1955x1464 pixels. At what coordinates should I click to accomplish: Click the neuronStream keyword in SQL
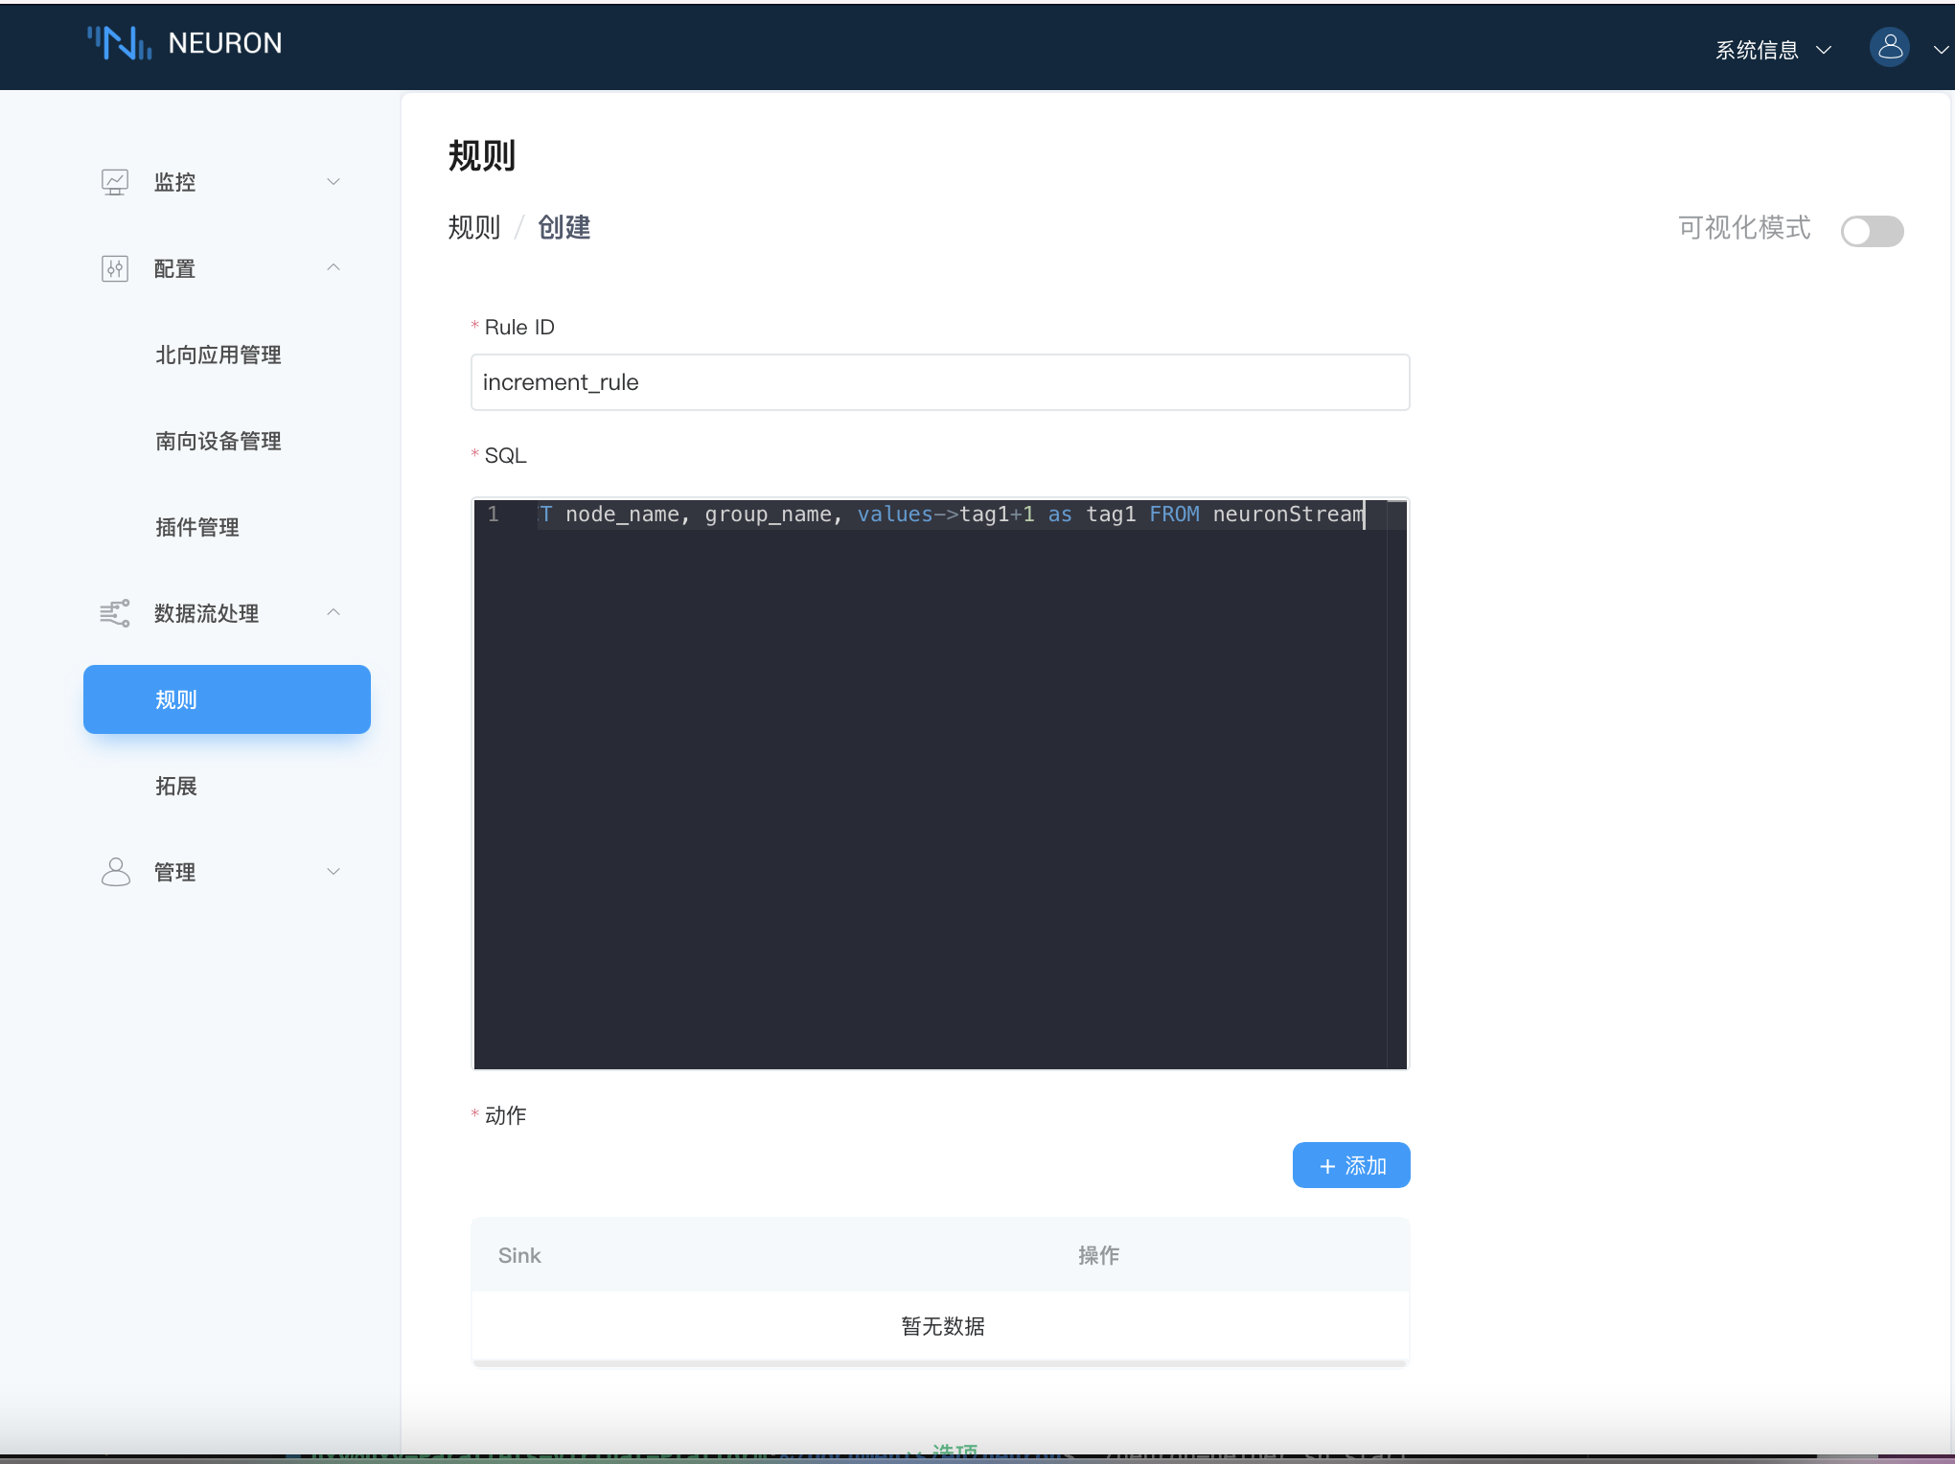[1288, 515]
